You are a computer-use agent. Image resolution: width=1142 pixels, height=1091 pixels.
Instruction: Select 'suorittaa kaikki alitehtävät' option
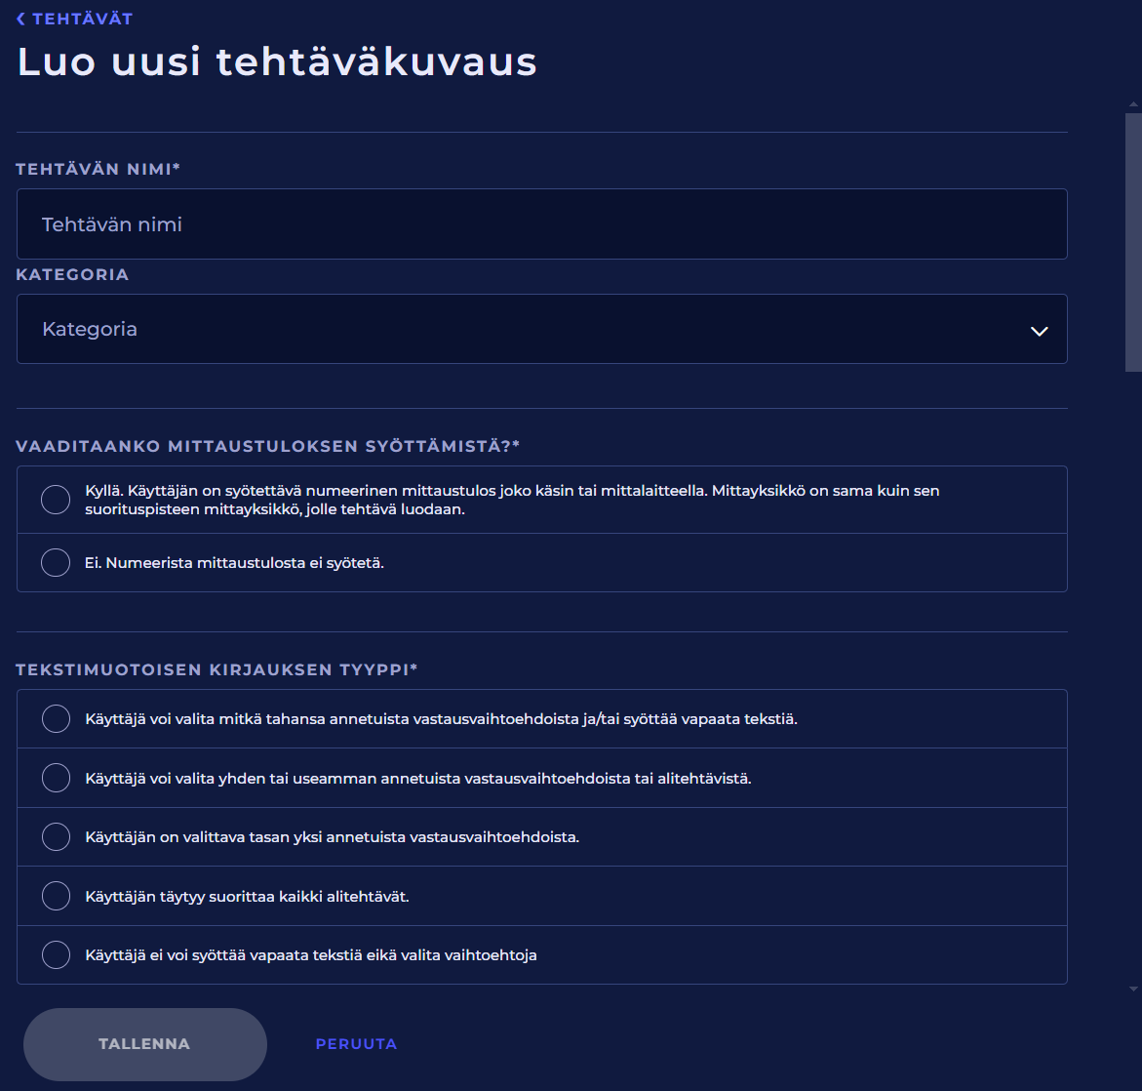56,896
